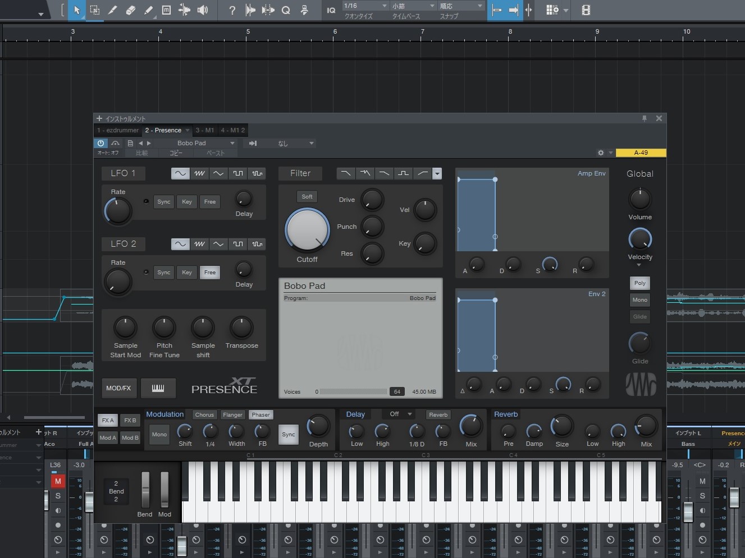This screenshot has width=745, height=558.
Task: Open the filter type dropdown arrow
Action: pos(437,173)
